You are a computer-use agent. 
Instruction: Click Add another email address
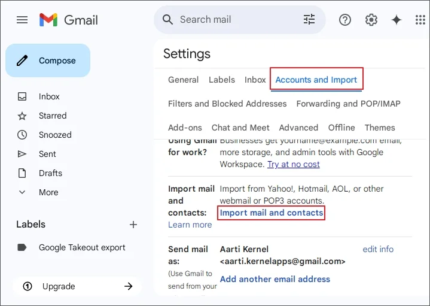pos(275,279)
